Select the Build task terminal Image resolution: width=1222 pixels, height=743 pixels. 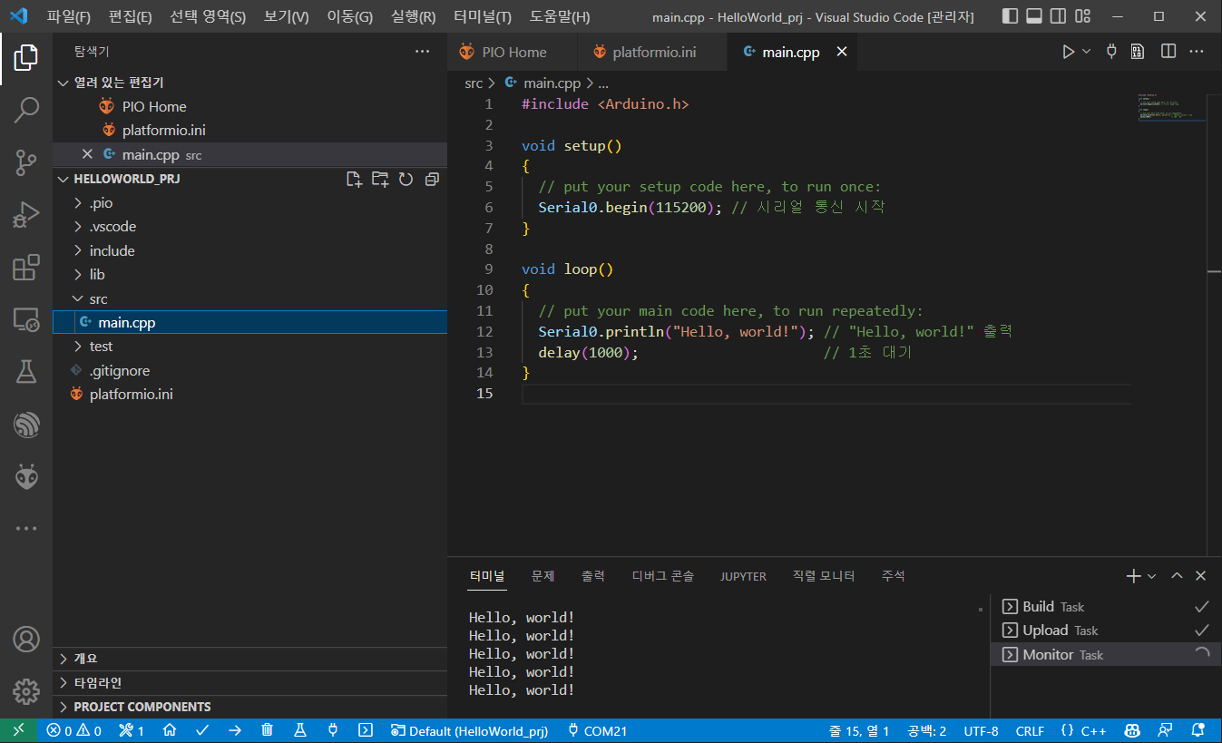click(x=1106, y=607)
